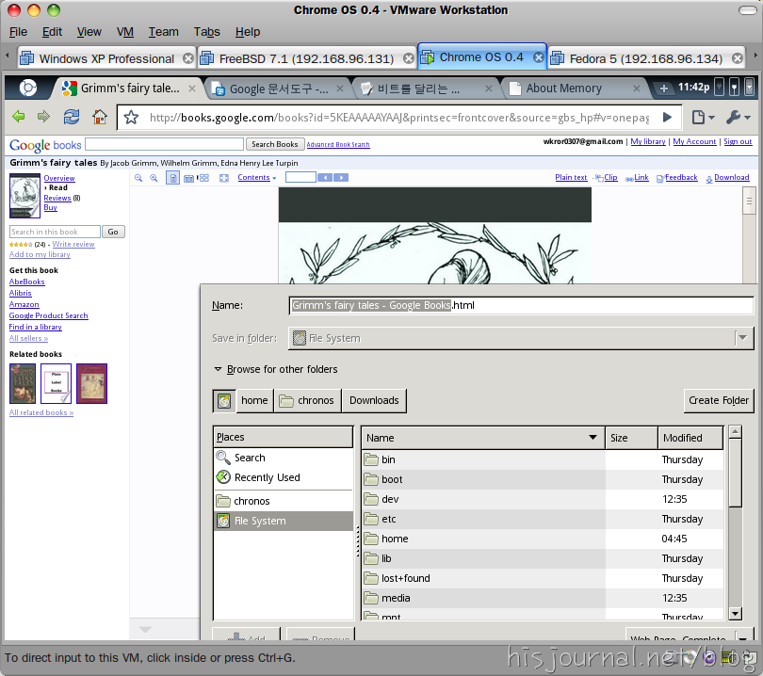Open a new tab with plus button
Screen dimensions: 763x676
coord(664,89)
